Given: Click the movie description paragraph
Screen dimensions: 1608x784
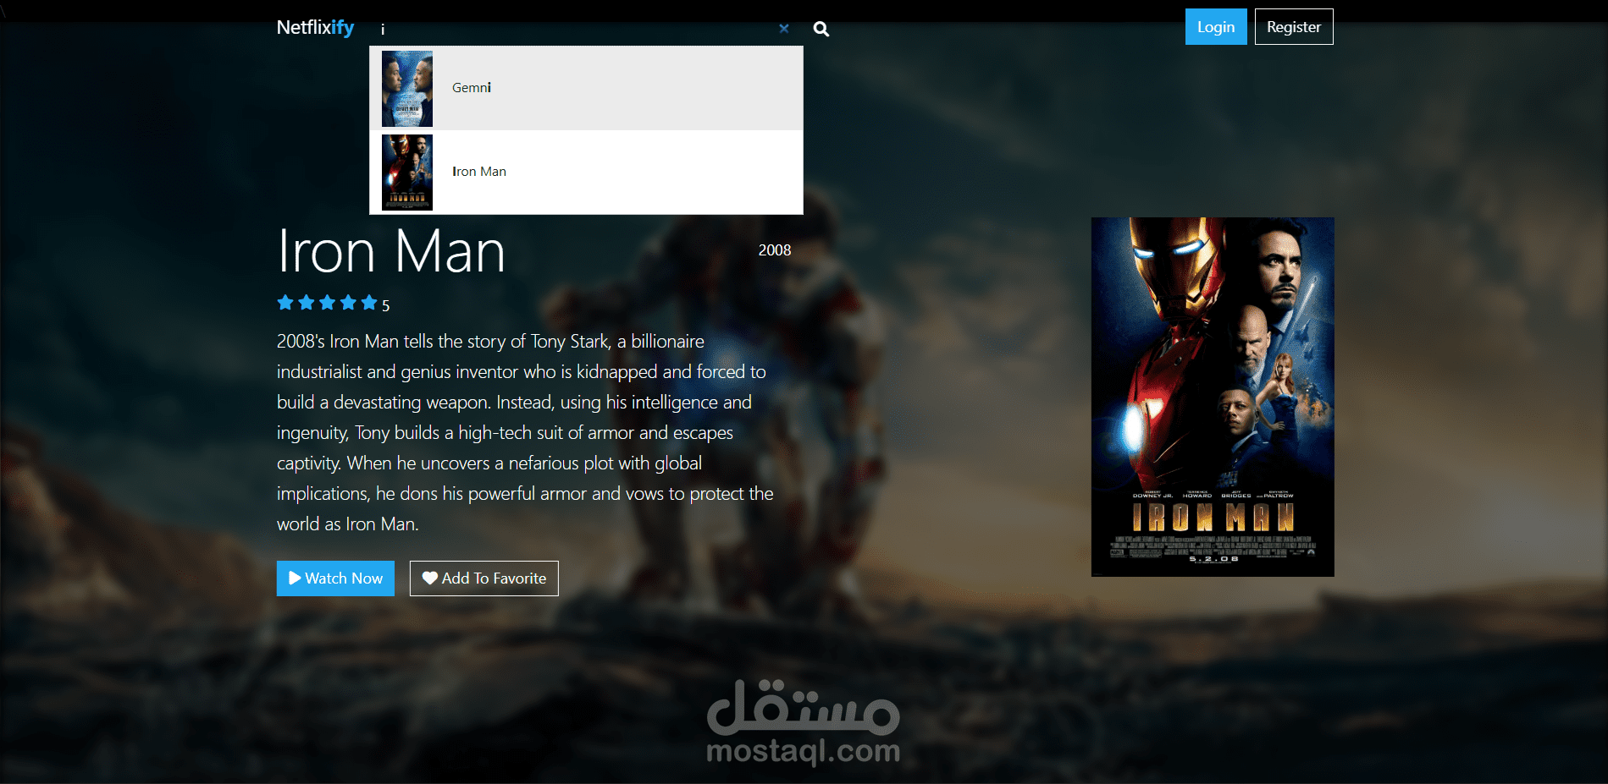Looking at the screenshot, I should tap(525, 433).
